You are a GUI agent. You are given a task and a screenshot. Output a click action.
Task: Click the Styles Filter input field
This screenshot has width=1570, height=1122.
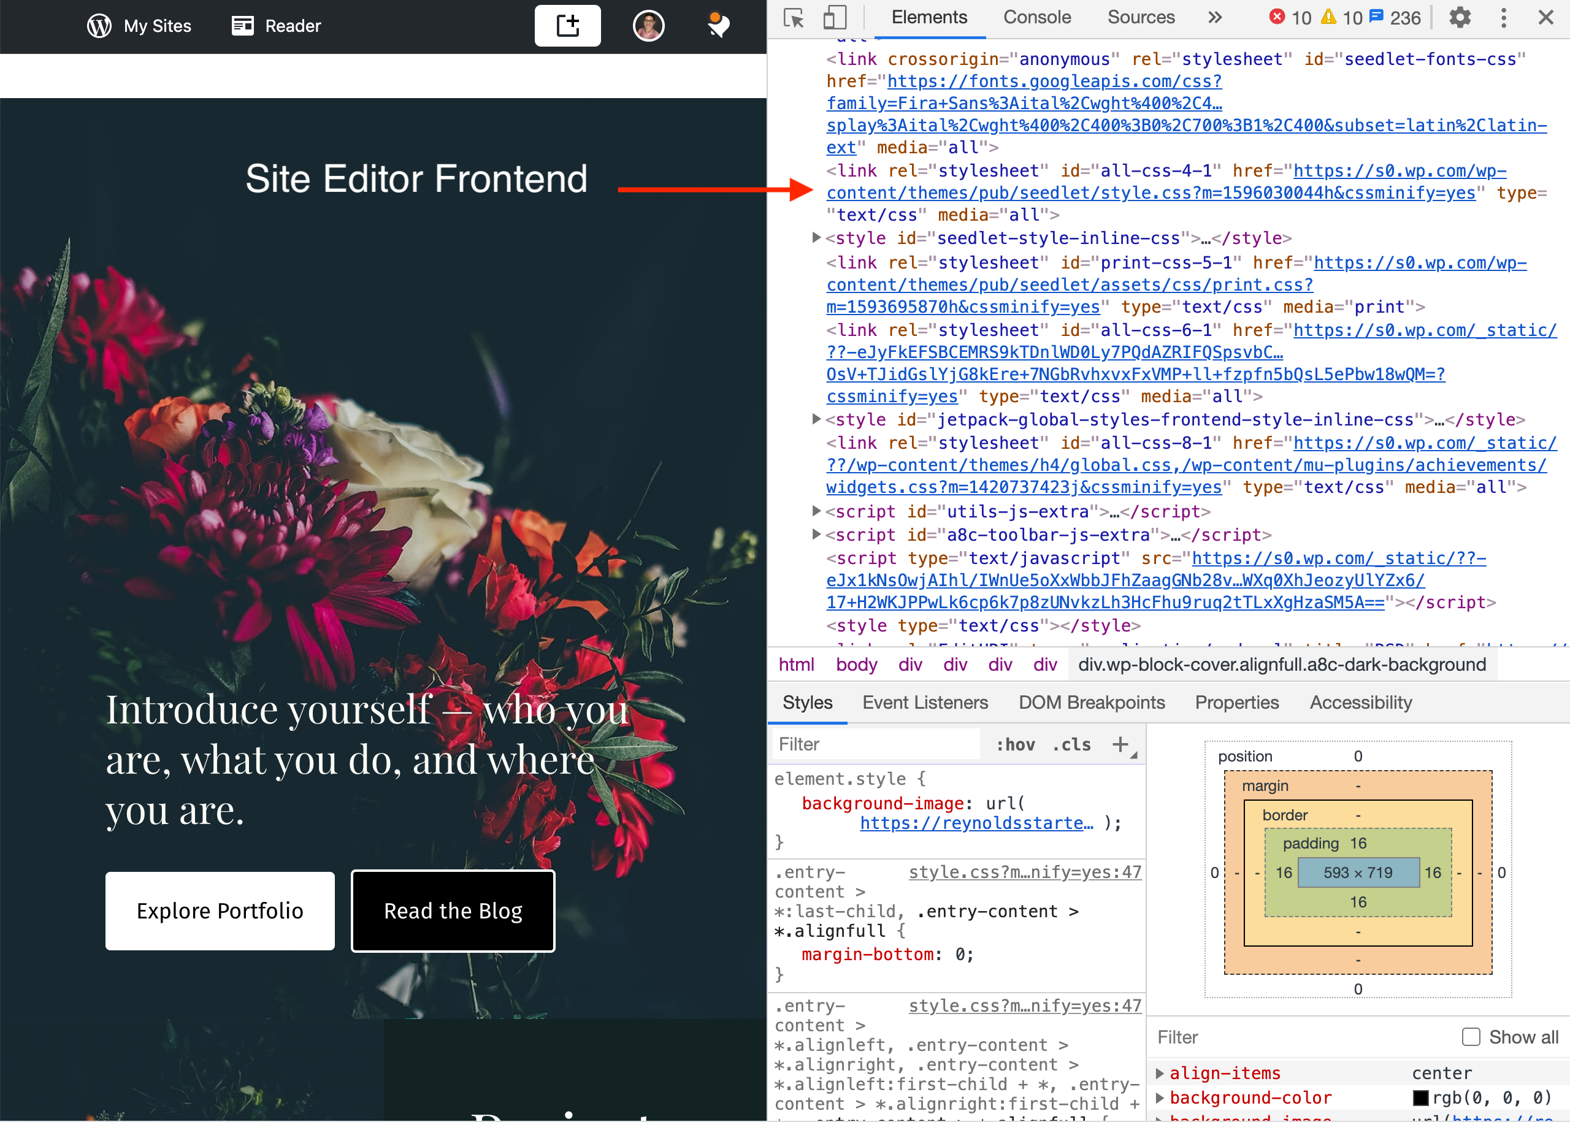tap(875, 744)
